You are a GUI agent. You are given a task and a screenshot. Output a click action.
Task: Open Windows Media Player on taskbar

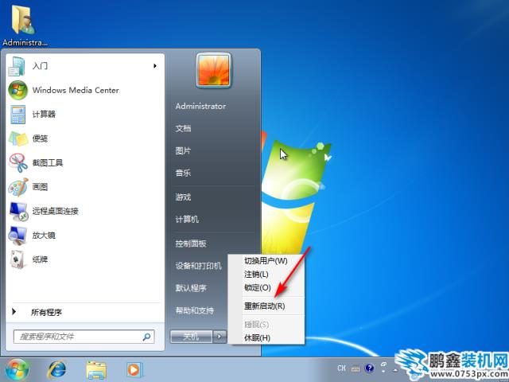(134, 369)
